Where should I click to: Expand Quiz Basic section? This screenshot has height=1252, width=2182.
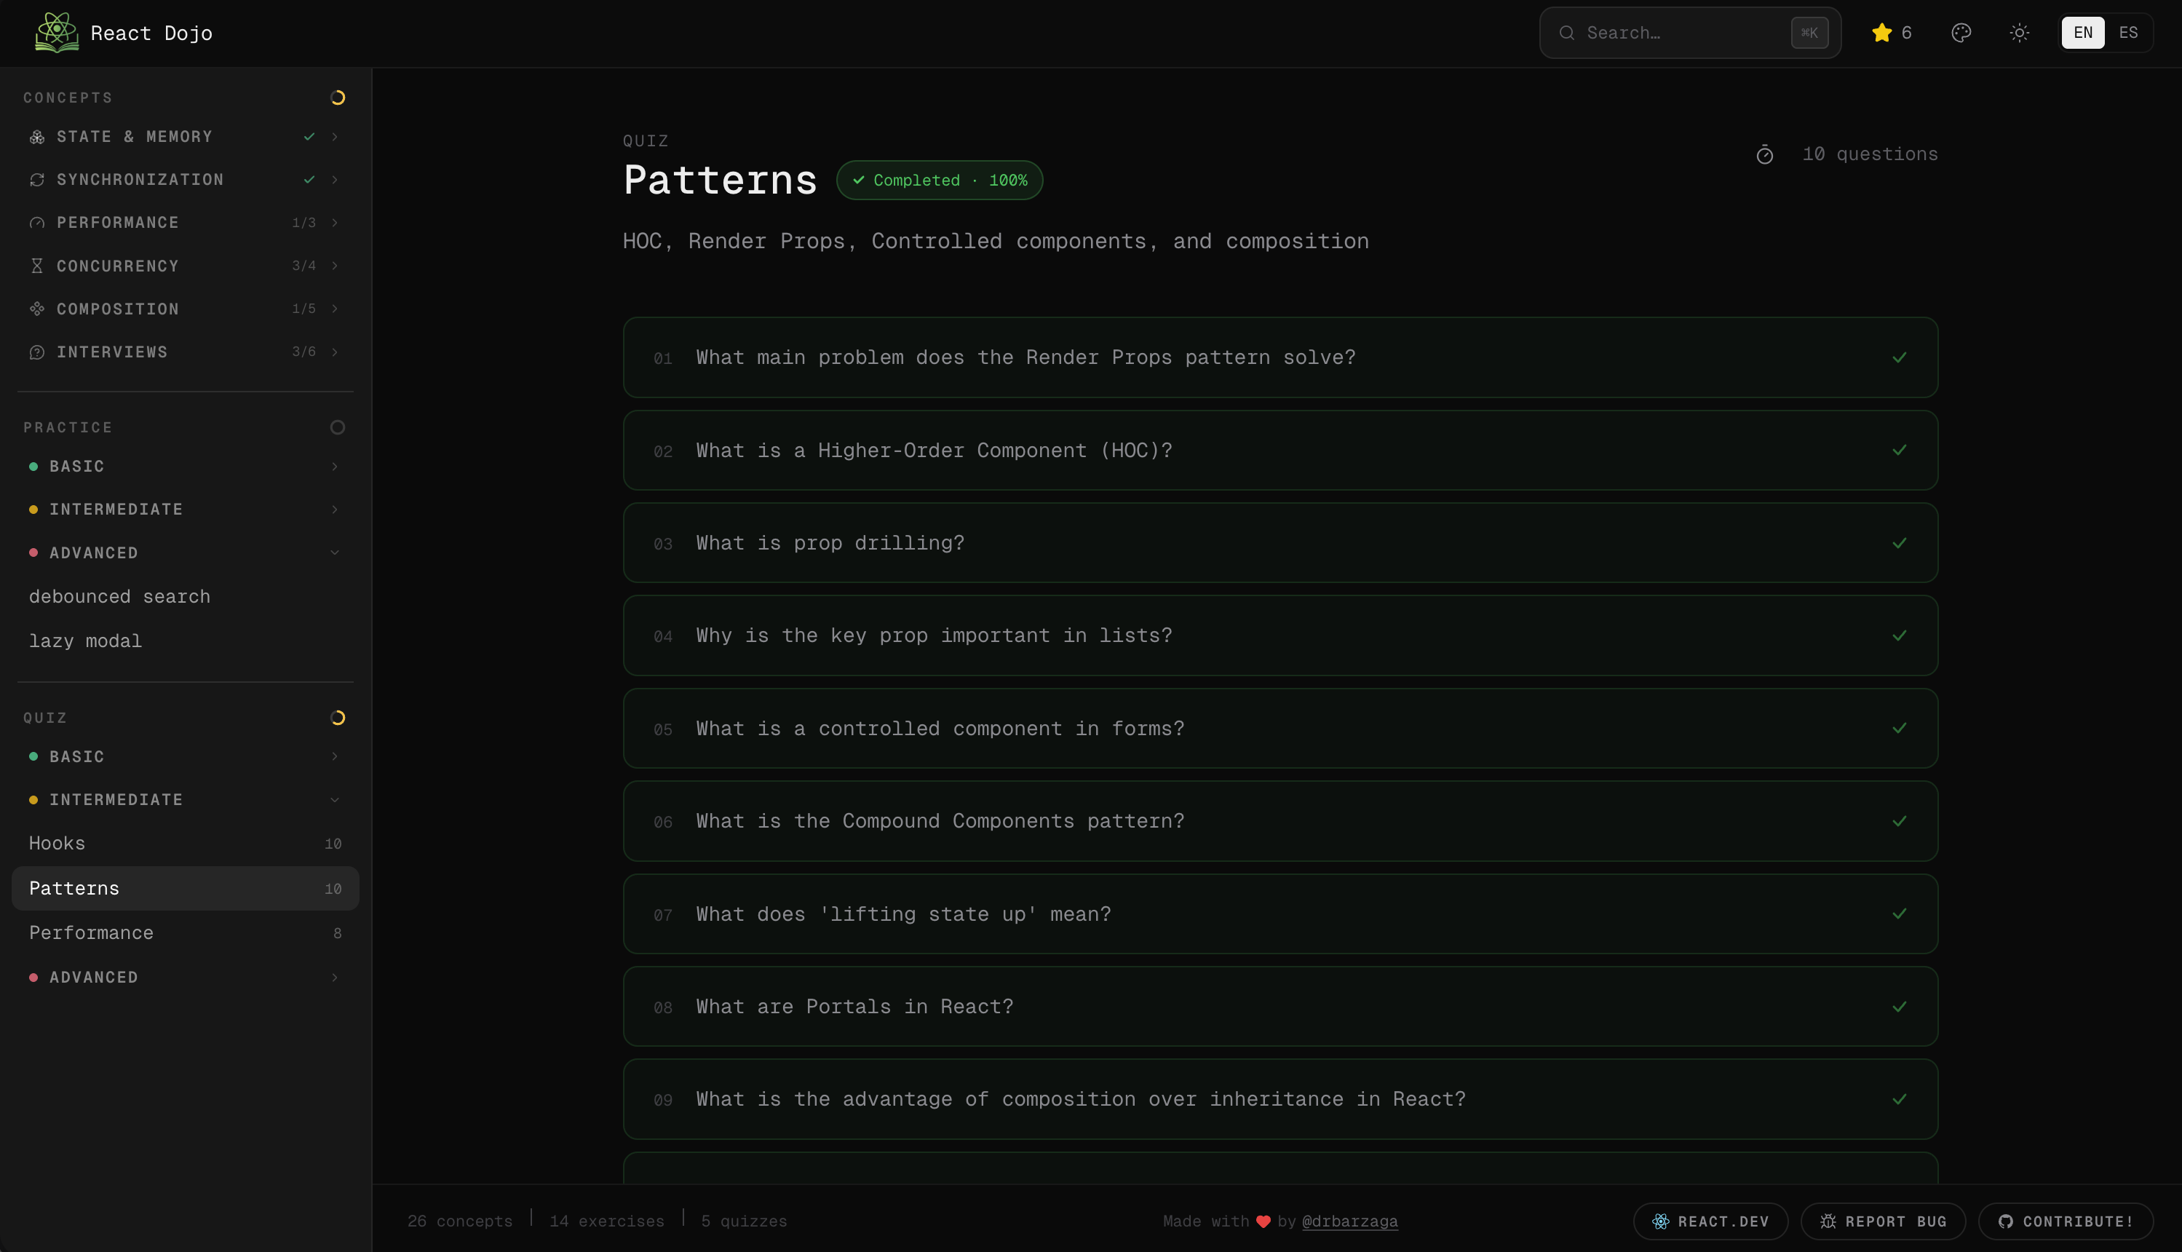coord(185,757)
